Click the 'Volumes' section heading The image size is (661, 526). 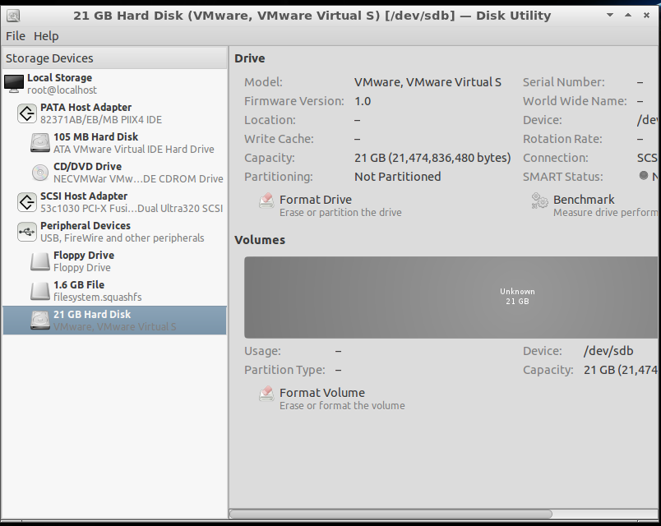point(260,240)
